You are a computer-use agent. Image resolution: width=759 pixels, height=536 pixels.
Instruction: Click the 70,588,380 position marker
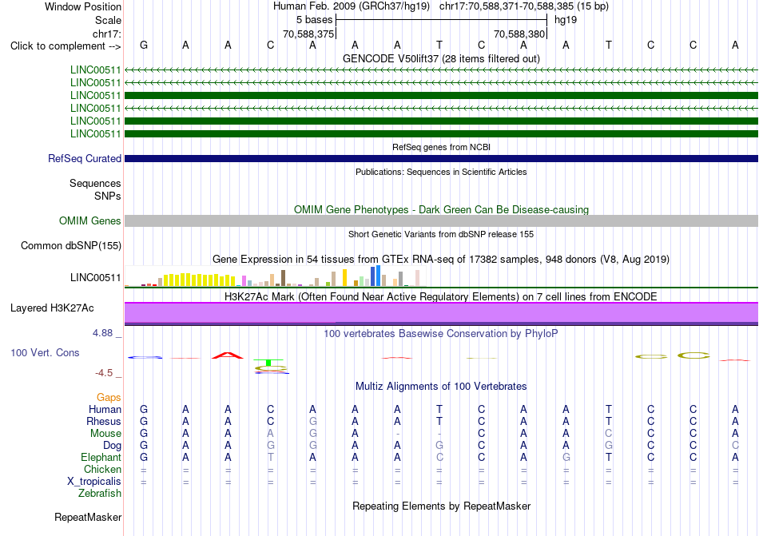click(x=520, y=34)
